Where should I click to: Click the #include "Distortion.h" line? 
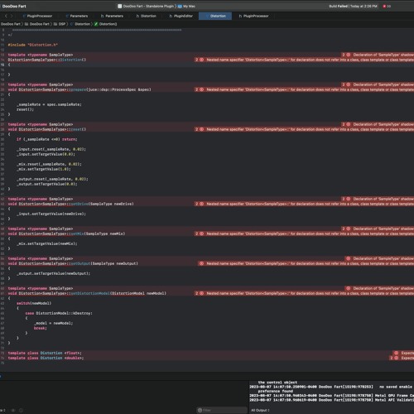pos(32,45)
